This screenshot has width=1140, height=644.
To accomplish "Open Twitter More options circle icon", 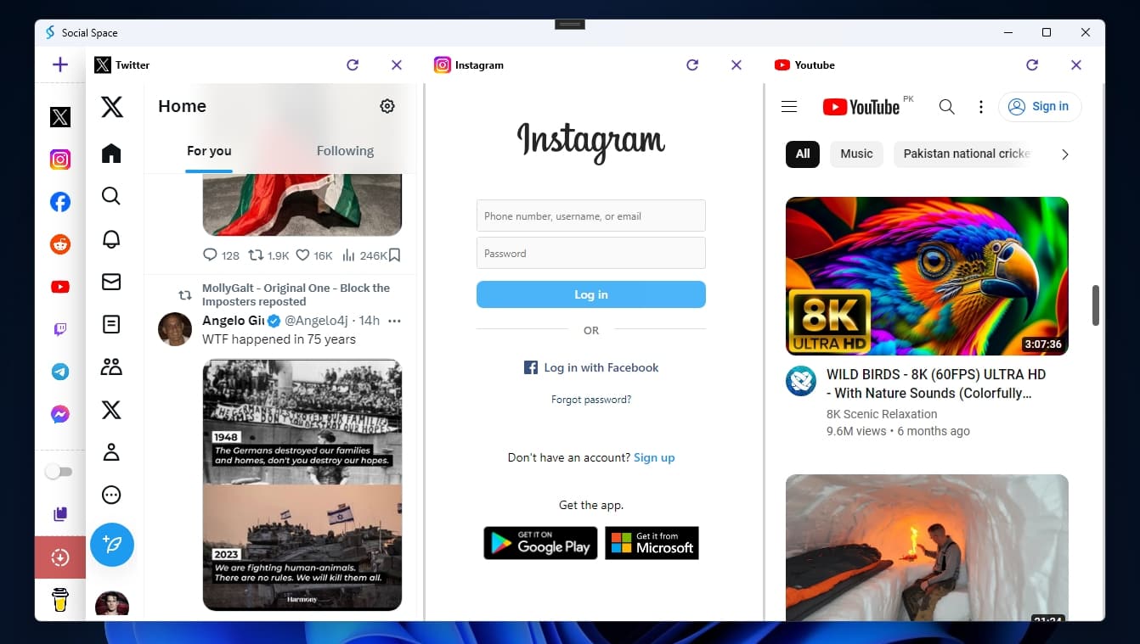I will (x=111, y=495).
